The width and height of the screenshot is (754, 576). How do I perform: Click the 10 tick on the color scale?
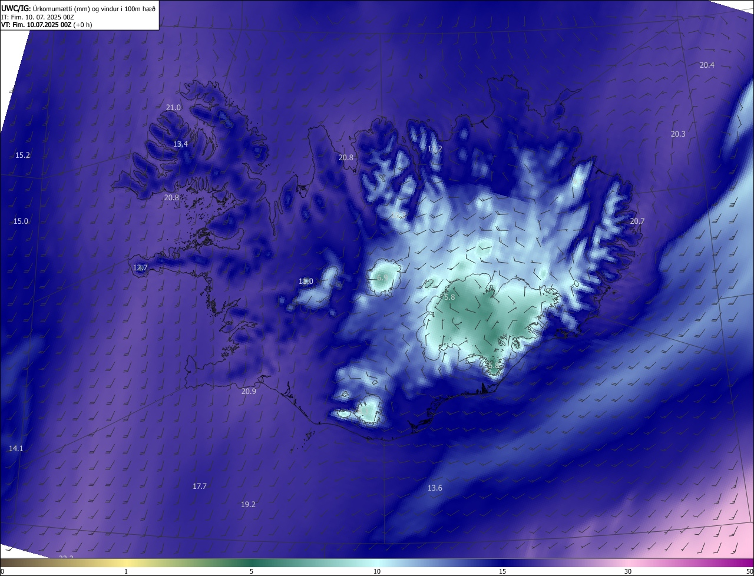[x=377, y=572]
